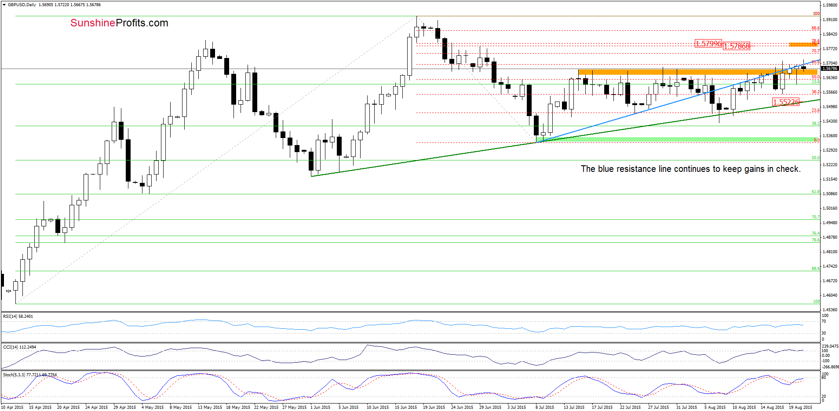This screenshot has width=839, height=411.
Task: Select the light green support zone rectangle
Action: (x=678, y=139)
